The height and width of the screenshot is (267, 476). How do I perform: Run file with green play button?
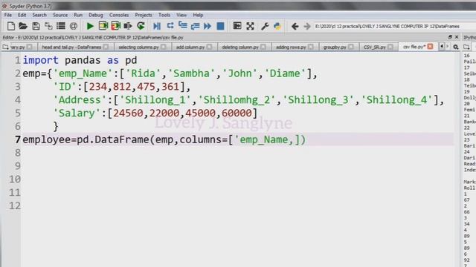[x=90, y=26]
